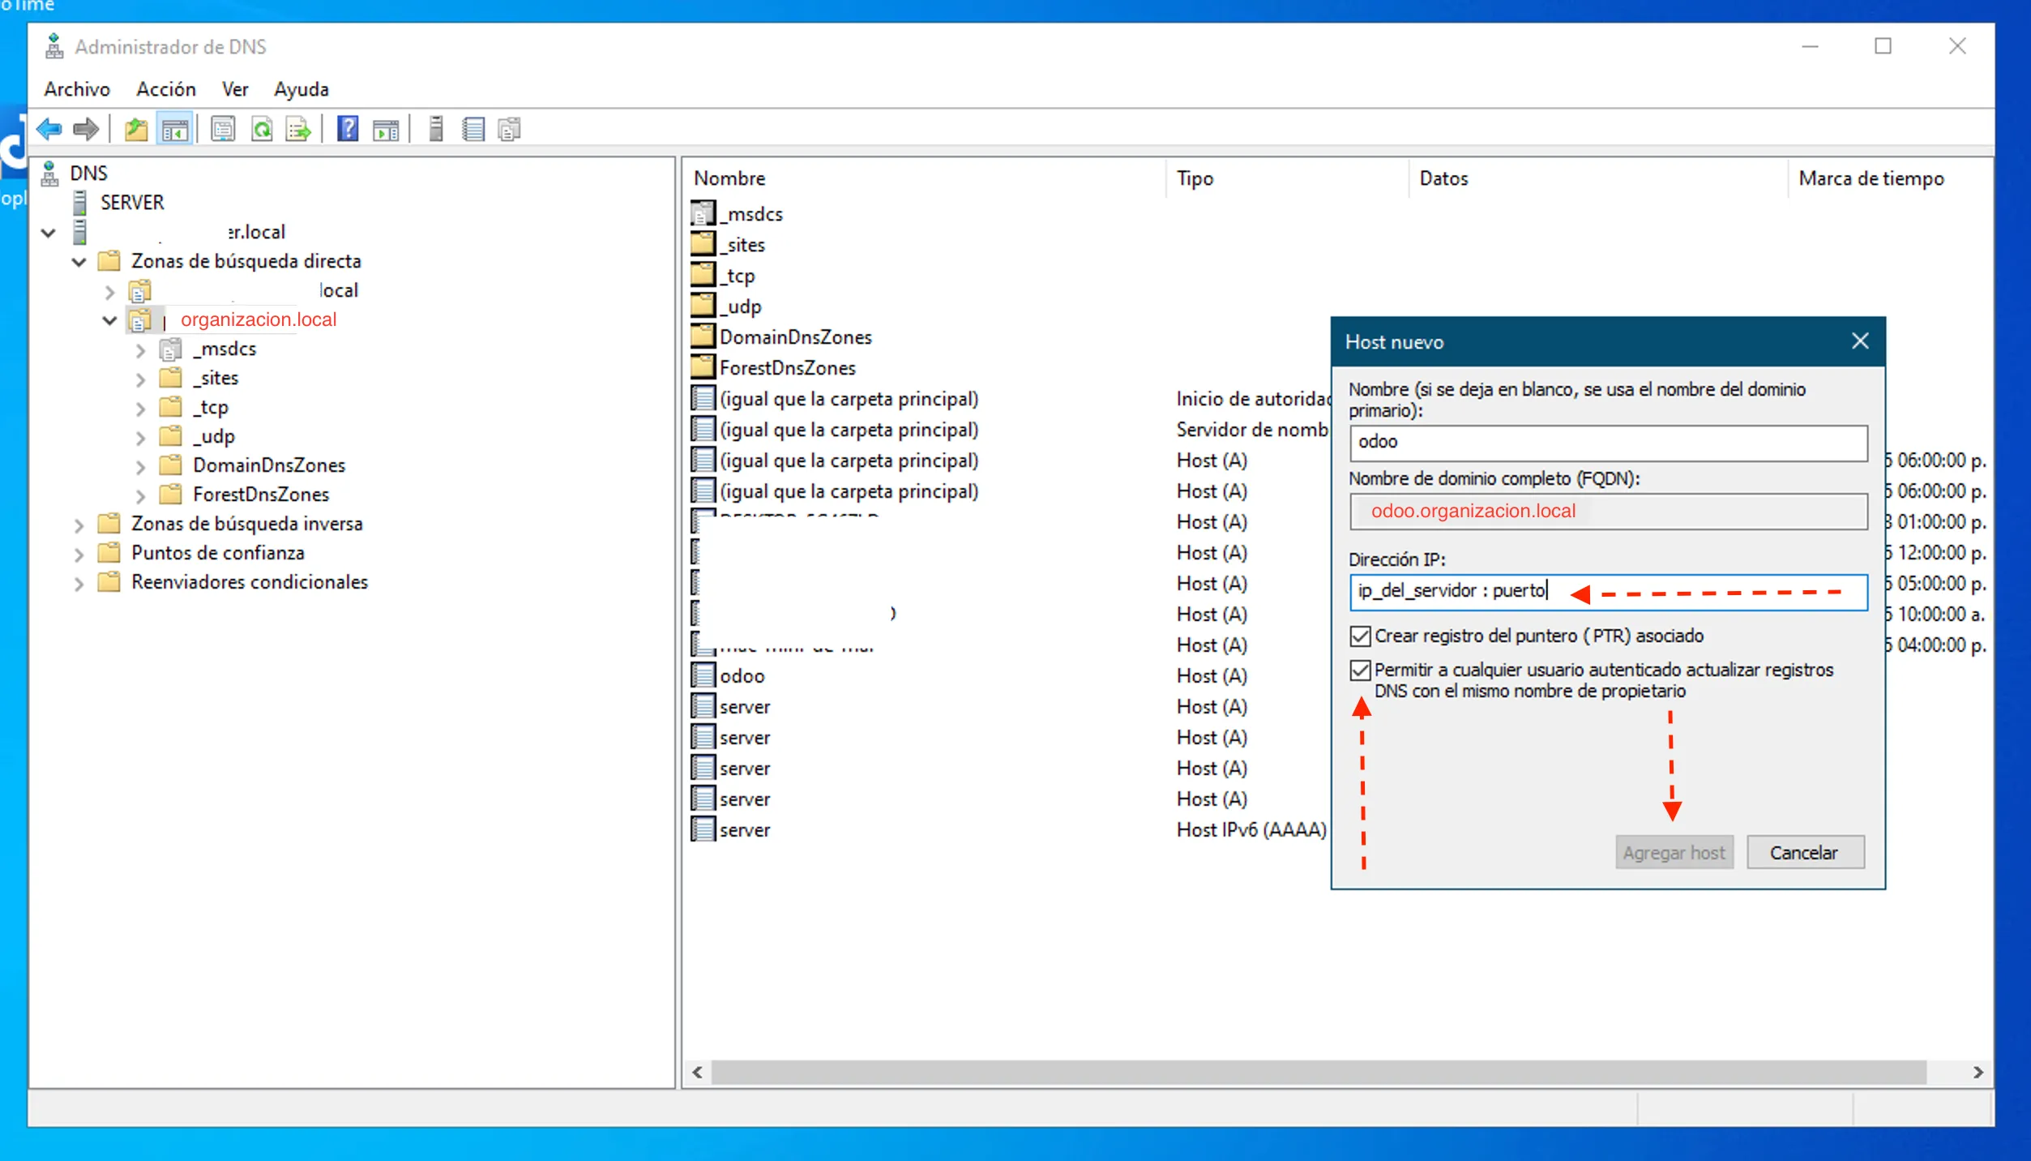Open the Ver menu

tap(234, 89)
